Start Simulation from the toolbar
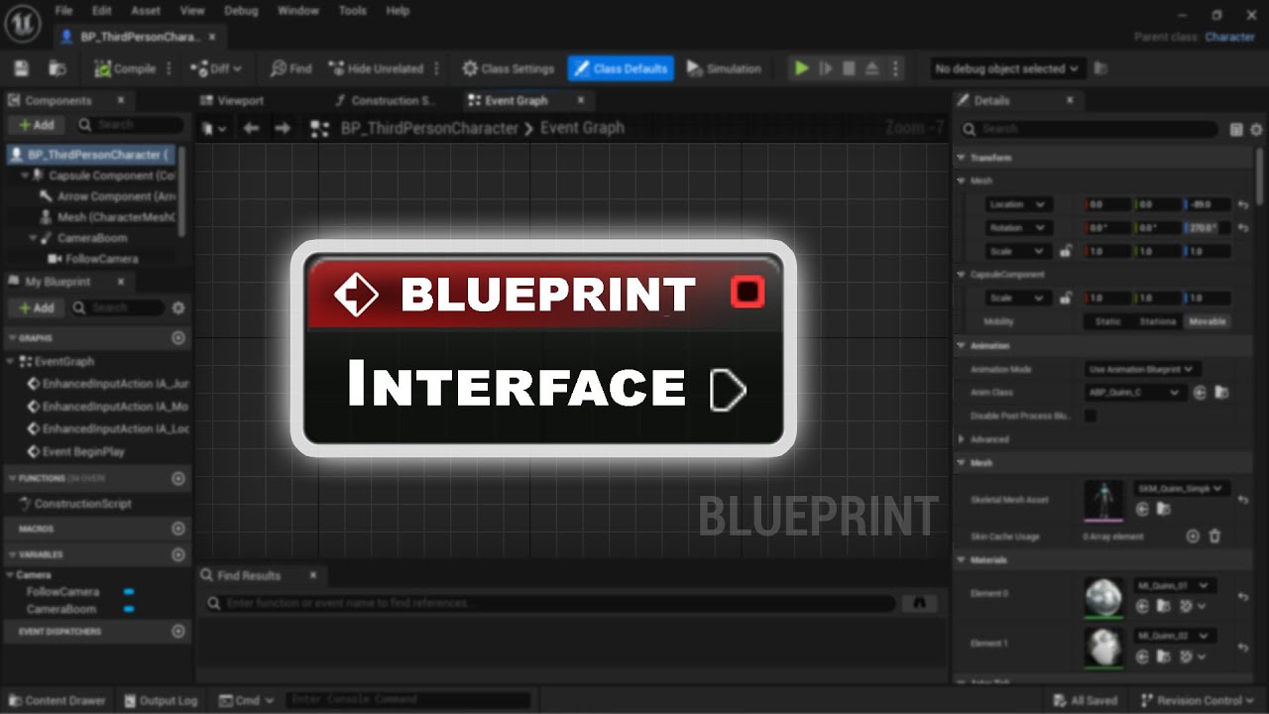Viewport: 1269px width, 714px height. coord(723,68)
